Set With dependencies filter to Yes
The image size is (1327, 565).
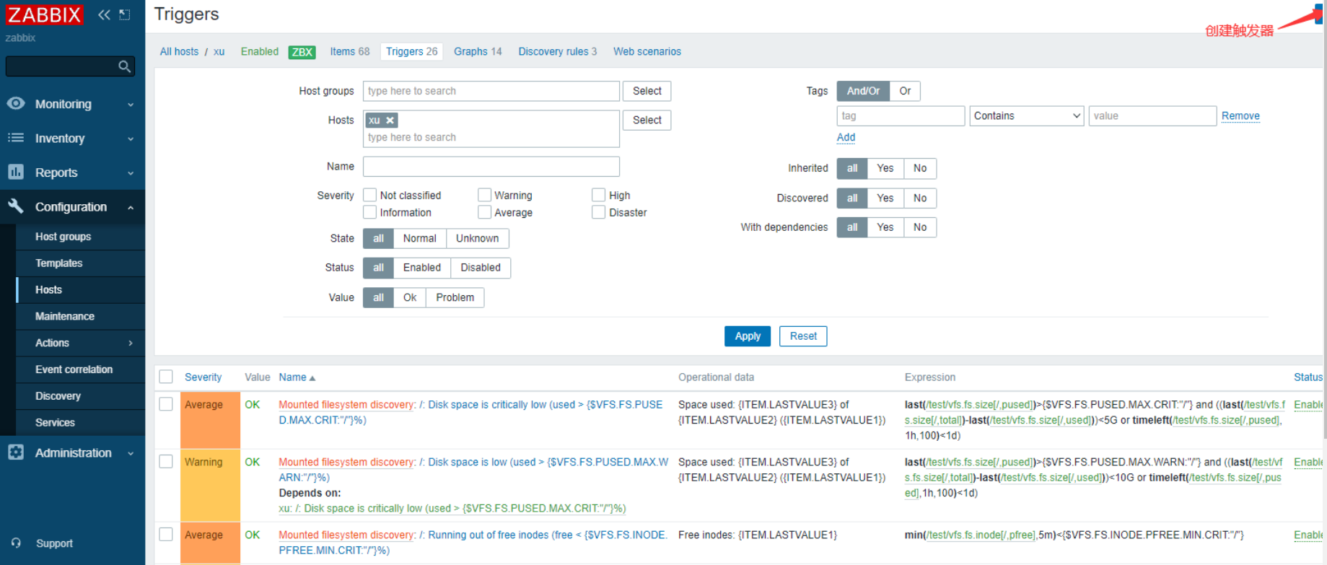[x=885, y=227]
